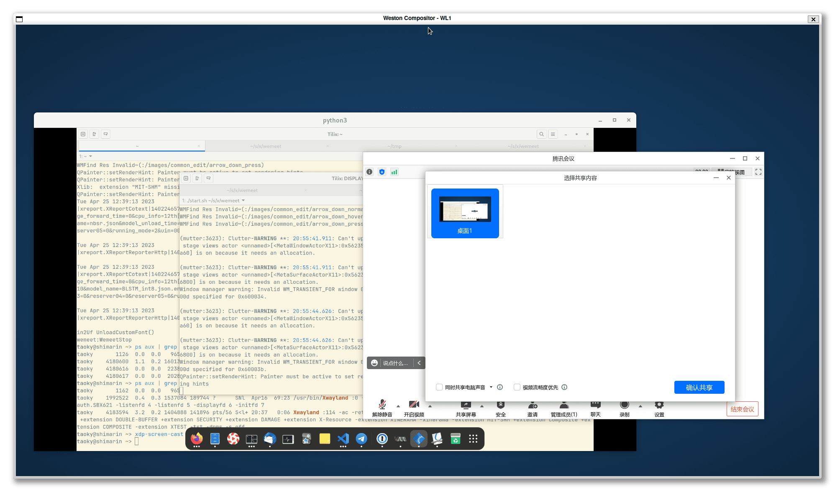Open the Chat icon in meeting toolbar
835x492 pixels.
tap(595, 405)
